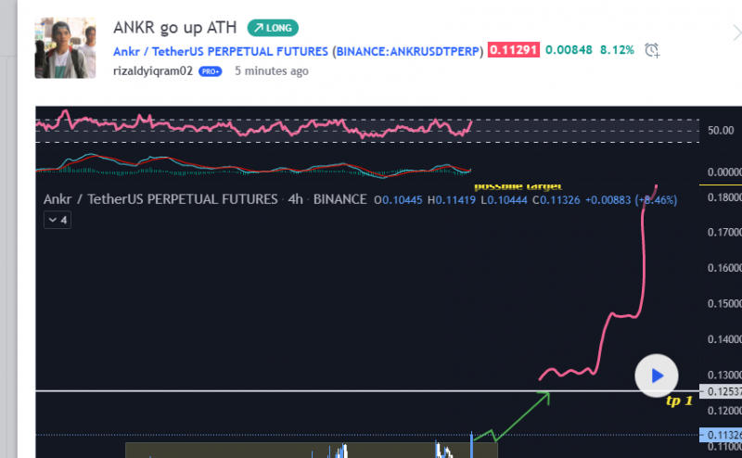Click the alarm clock alert icon
The image size is (742, 458).
(x=652, y=50)
